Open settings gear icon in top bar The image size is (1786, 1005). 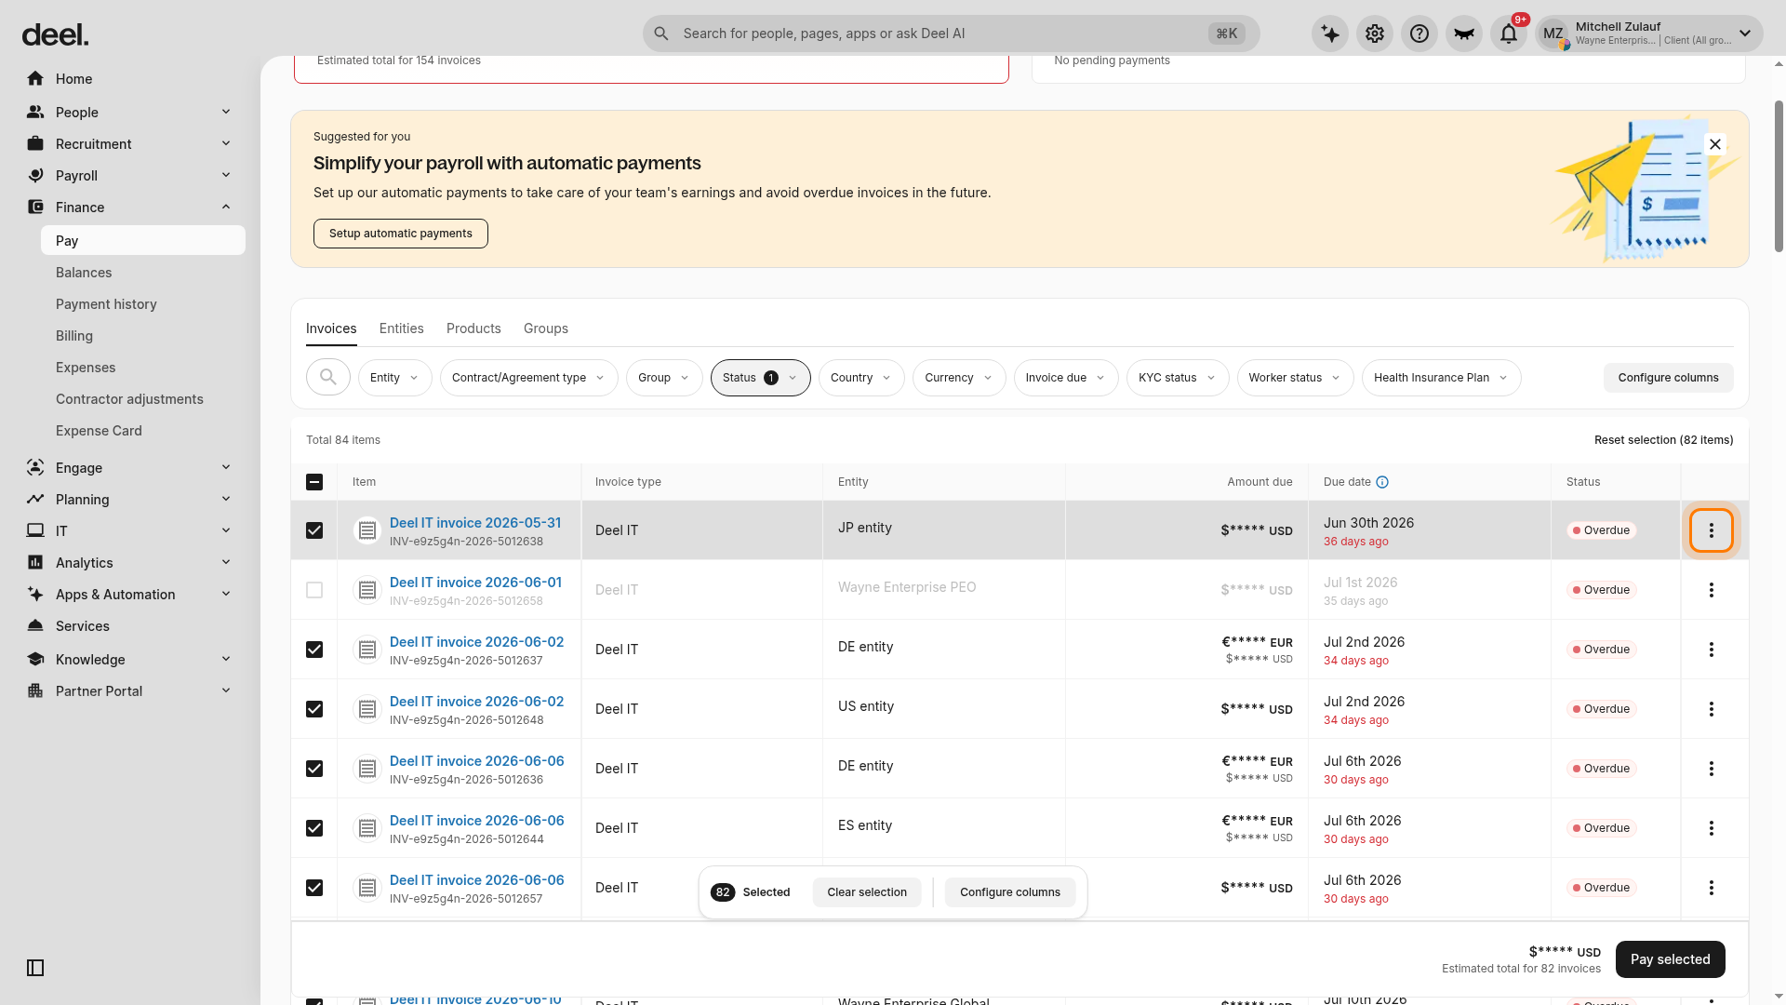pyautogui.click(x=1375, y=33)
